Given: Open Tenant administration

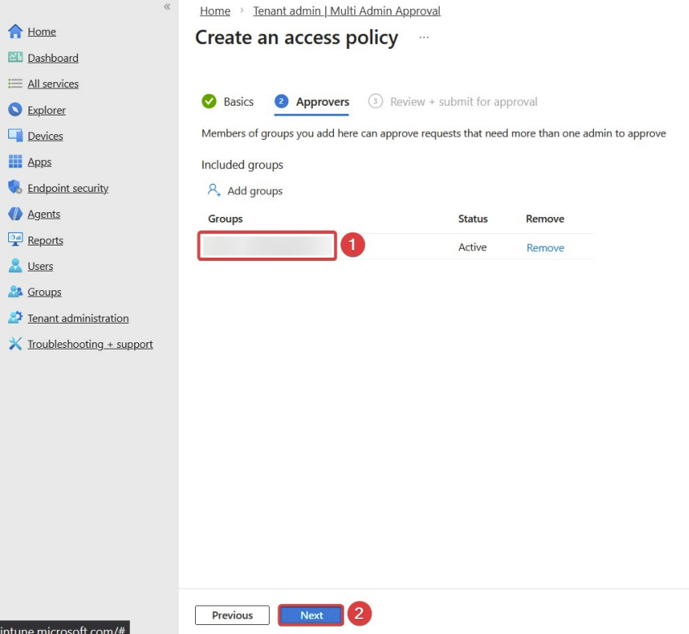Looking at the screenshot, I should 78,318.
